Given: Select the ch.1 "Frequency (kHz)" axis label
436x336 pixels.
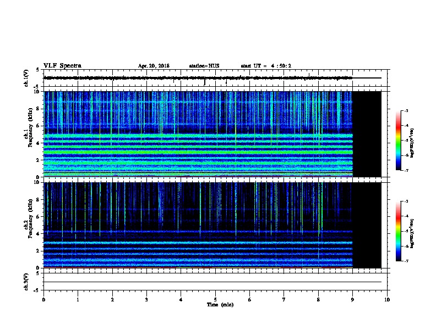Looking at the screenshot, I should (x=30, y=127).
